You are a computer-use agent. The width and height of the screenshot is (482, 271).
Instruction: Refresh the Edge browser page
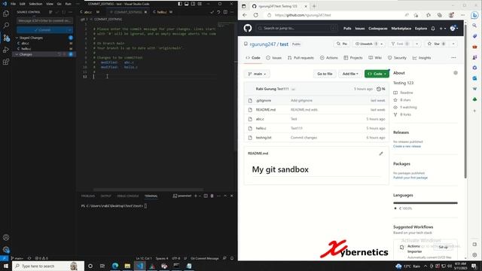click(256, 15)
